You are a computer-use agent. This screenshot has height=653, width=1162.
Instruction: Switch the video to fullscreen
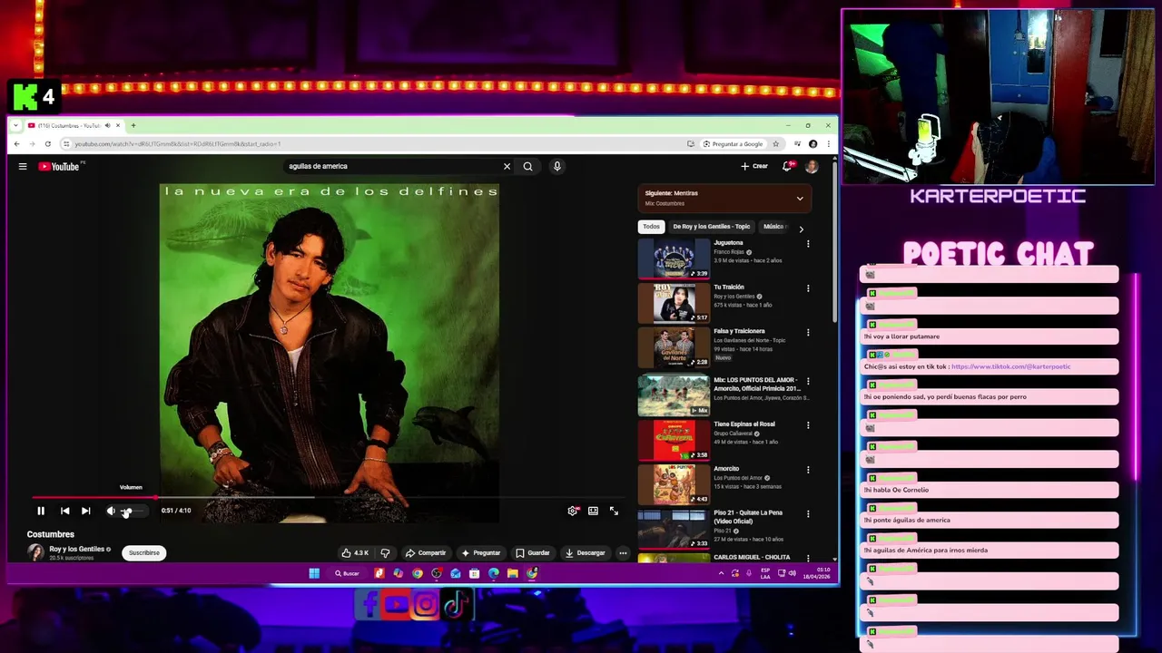point(614,511)
